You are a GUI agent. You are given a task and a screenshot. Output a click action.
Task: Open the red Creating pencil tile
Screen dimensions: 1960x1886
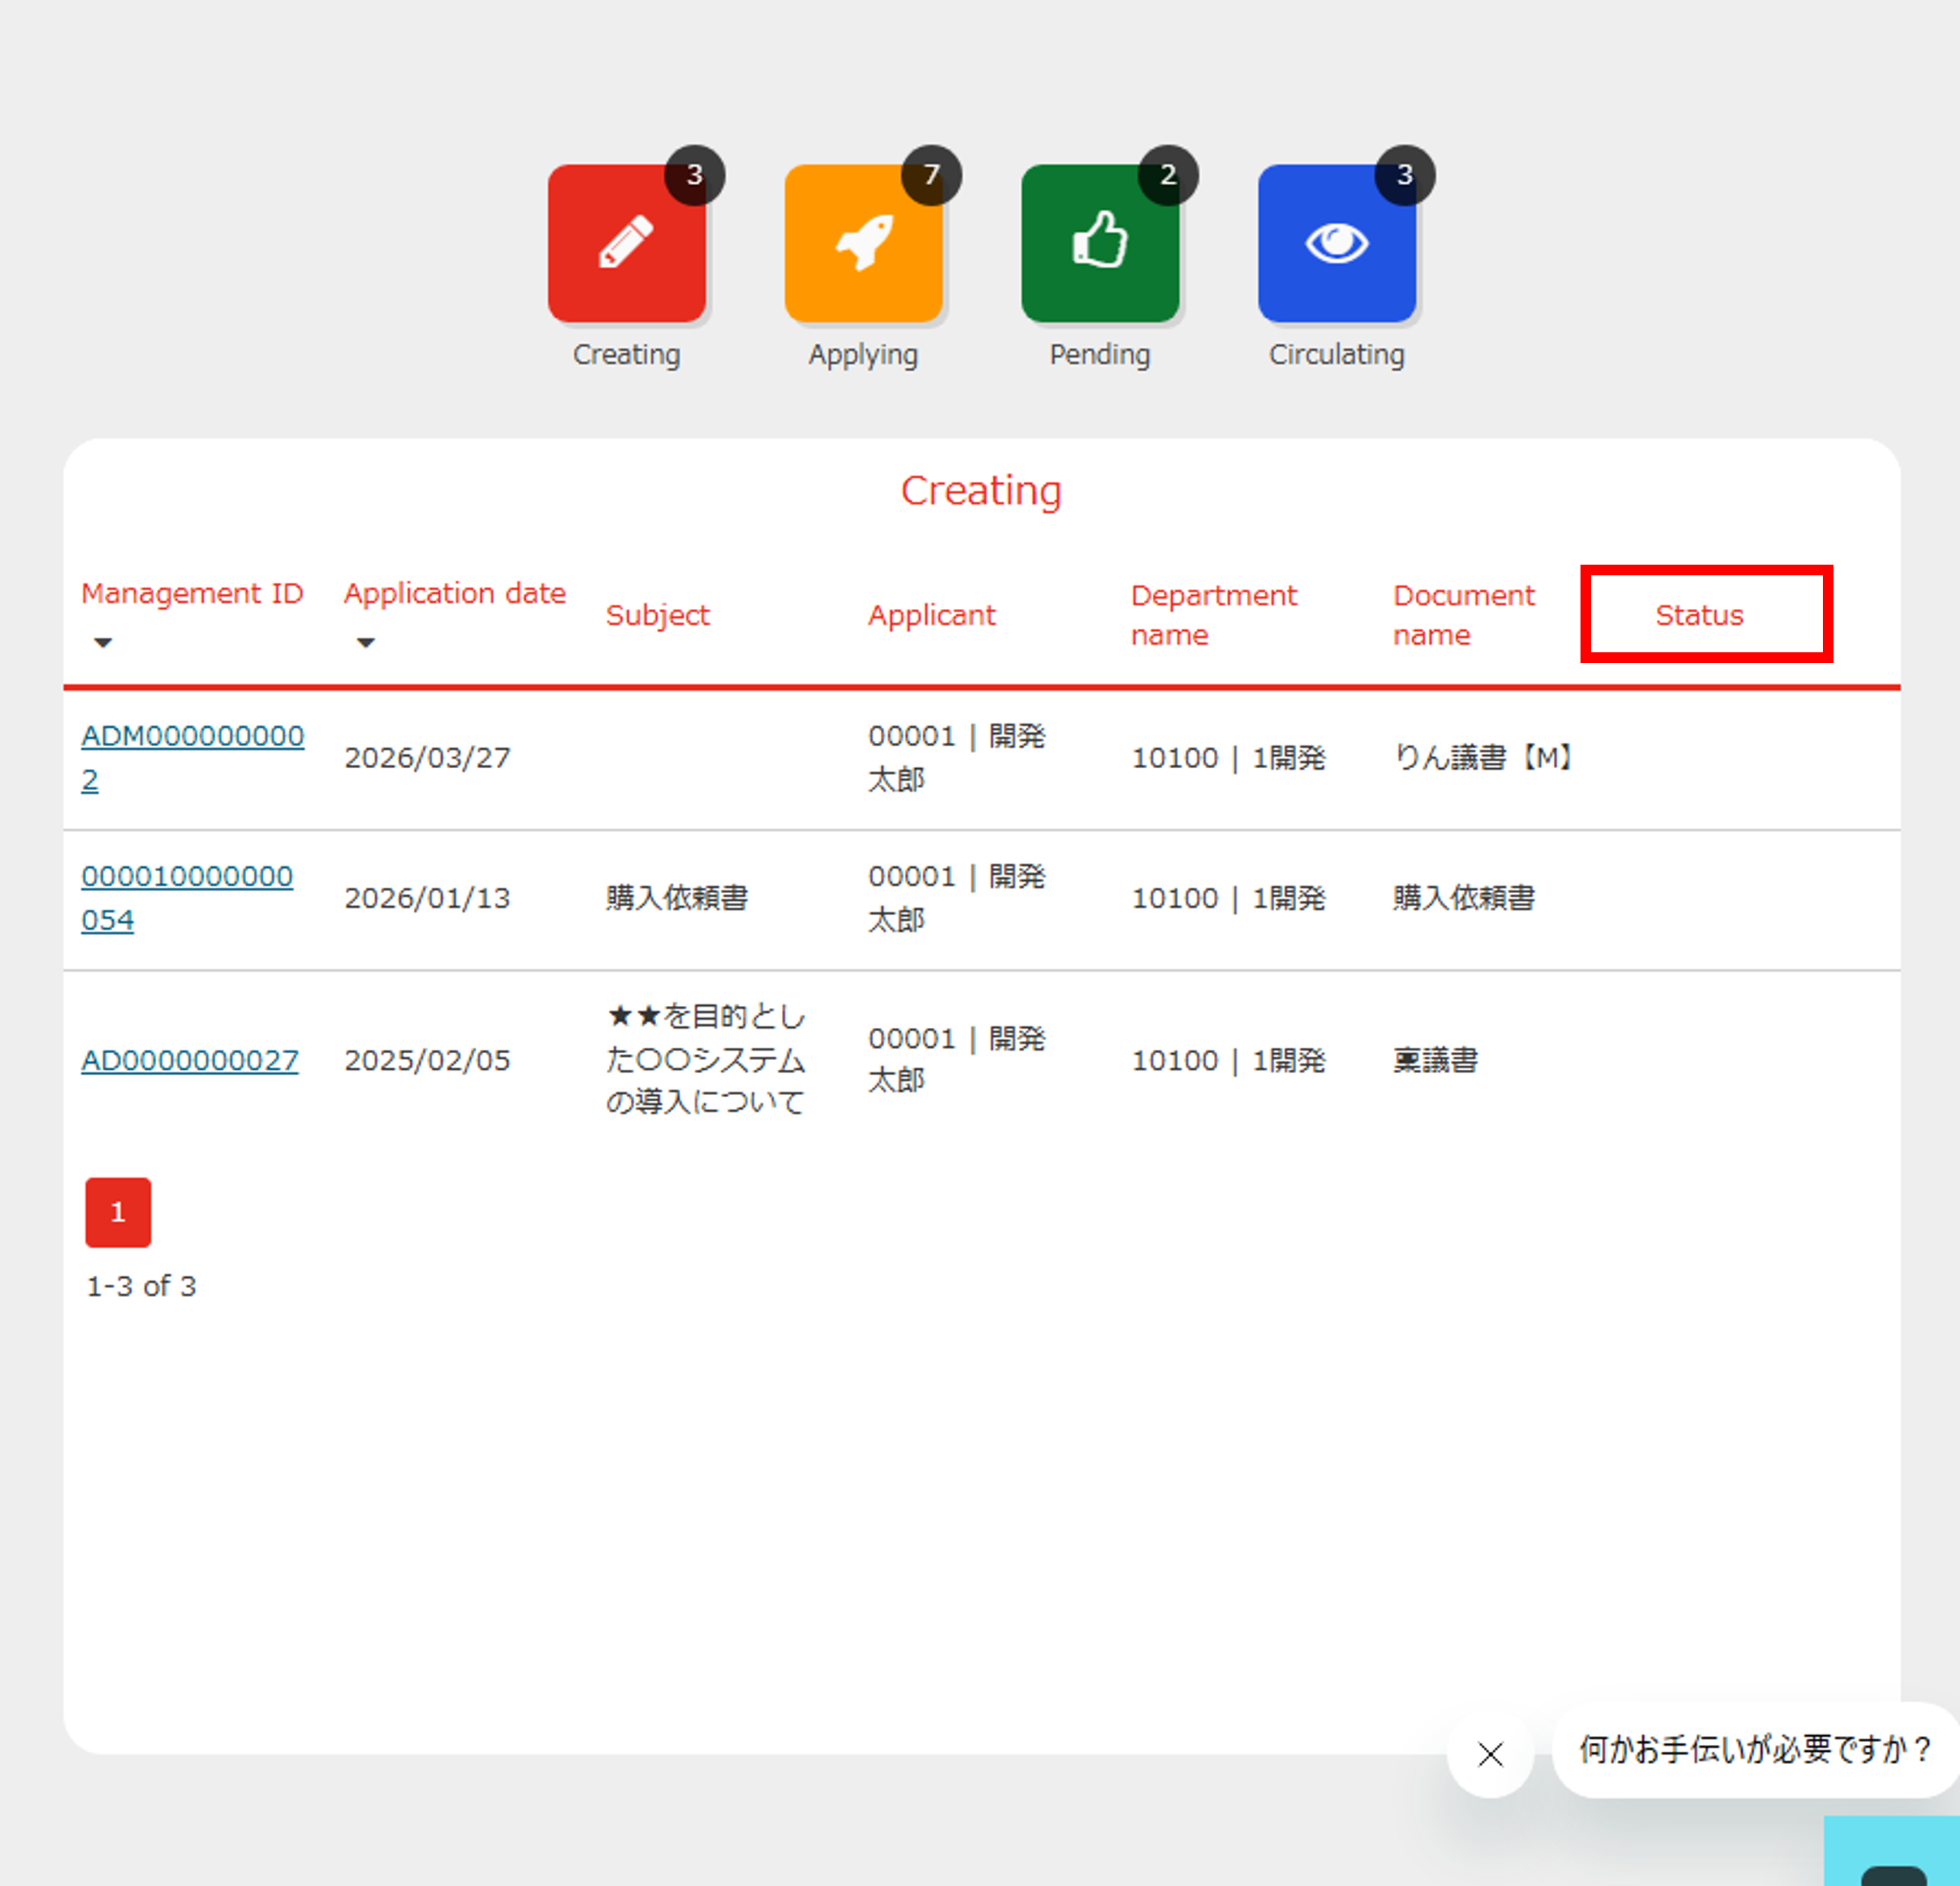[x=626, y=243]
